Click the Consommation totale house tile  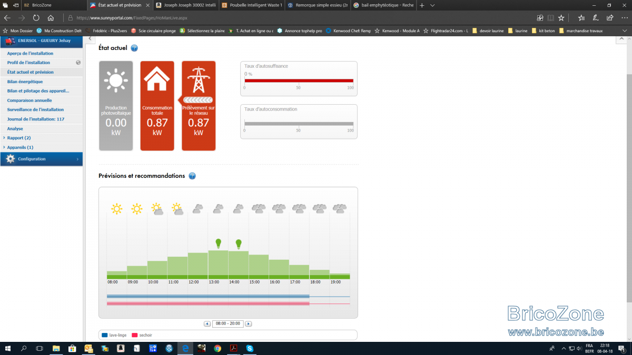pyautogui.click(x=157, y=106)
